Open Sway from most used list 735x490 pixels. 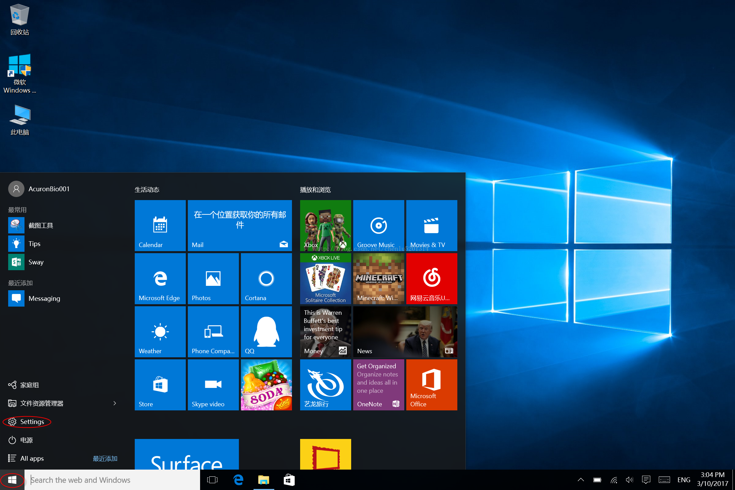63,262
